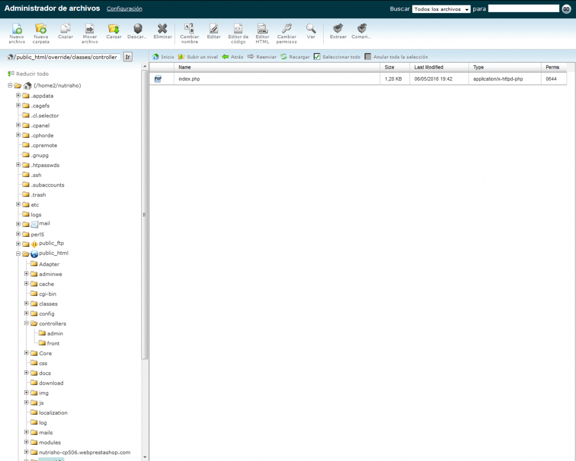Viewport: 576px width, 461px height.
Task: Click the tree scrollbar up arrow
Action: (145, 66)
